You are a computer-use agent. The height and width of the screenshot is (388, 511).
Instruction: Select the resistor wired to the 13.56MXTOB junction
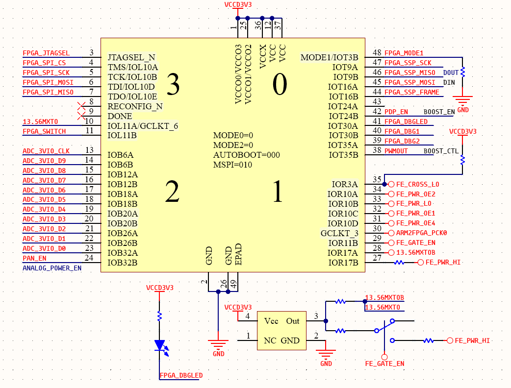tap(340, 301)
